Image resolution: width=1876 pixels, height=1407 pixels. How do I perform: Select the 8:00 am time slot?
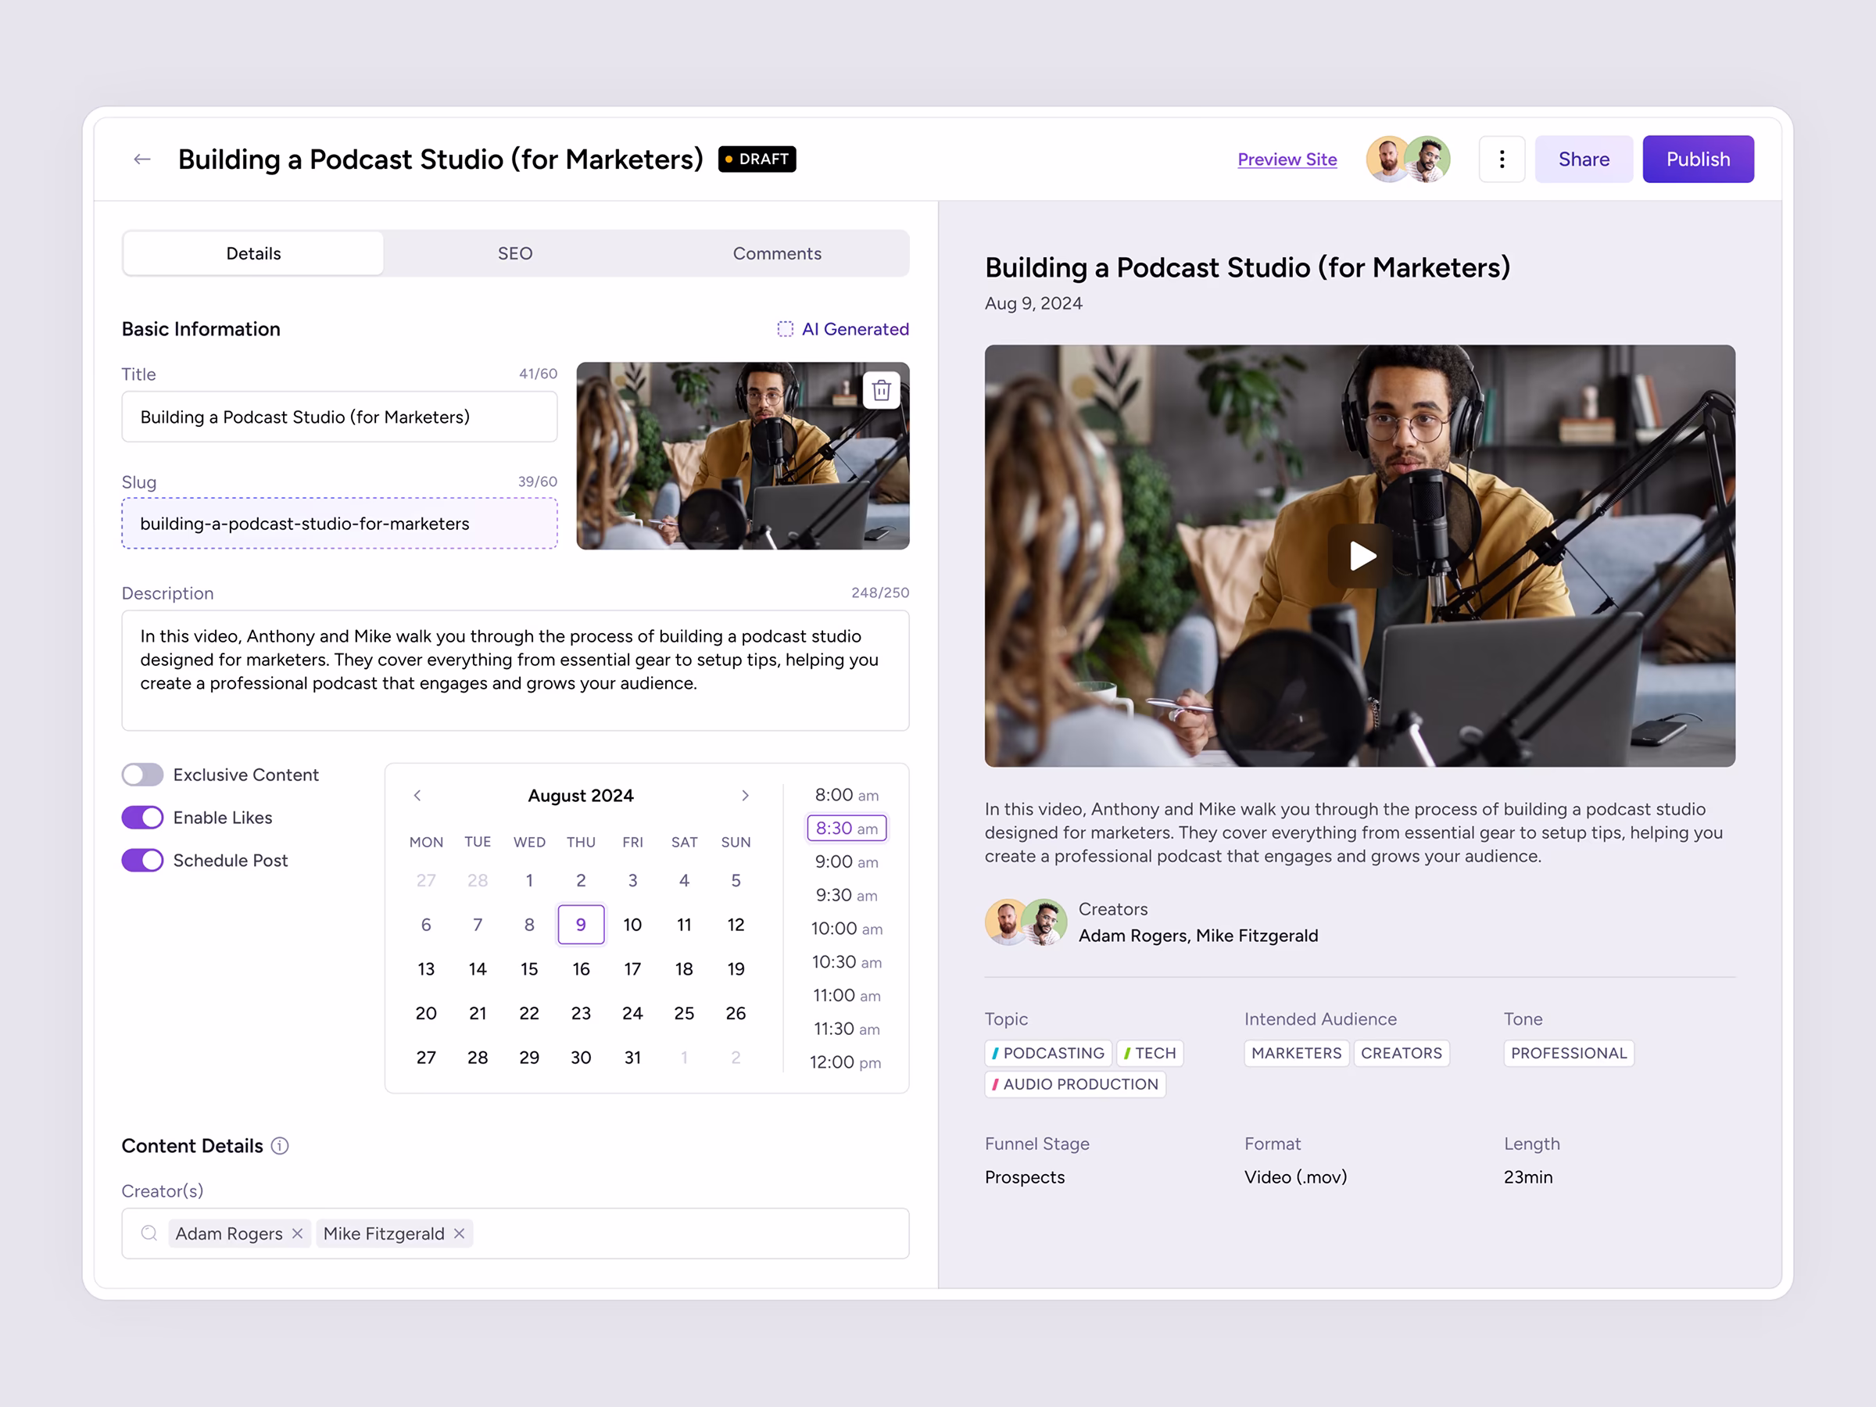(847, 796)
